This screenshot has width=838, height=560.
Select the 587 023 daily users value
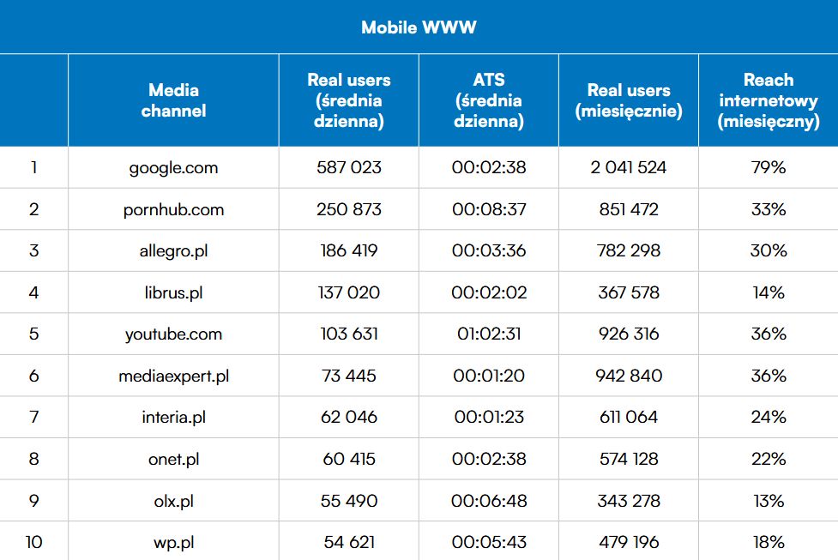(349, 167)
